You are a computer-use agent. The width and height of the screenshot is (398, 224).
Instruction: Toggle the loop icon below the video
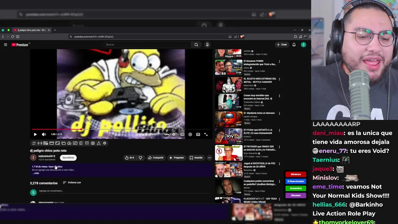tap(34, 143)
